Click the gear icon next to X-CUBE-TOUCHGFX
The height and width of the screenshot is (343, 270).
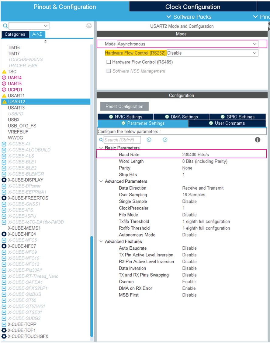(x=4, y=336)
